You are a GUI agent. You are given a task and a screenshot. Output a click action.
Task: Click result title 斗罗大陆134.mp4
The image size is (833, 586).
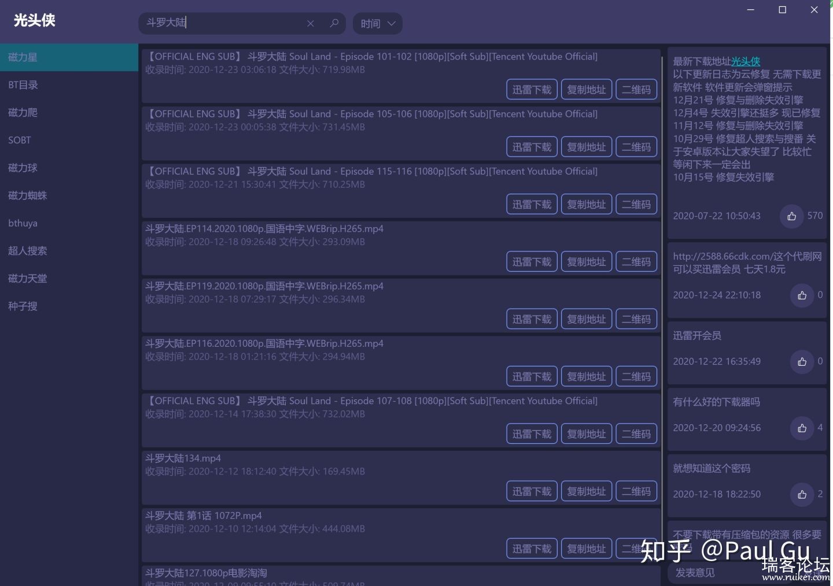click(183, 458)
